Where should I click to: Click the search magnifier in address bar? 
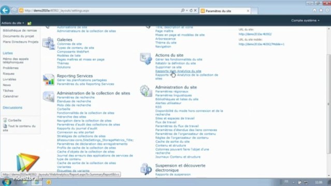(183, 10)
